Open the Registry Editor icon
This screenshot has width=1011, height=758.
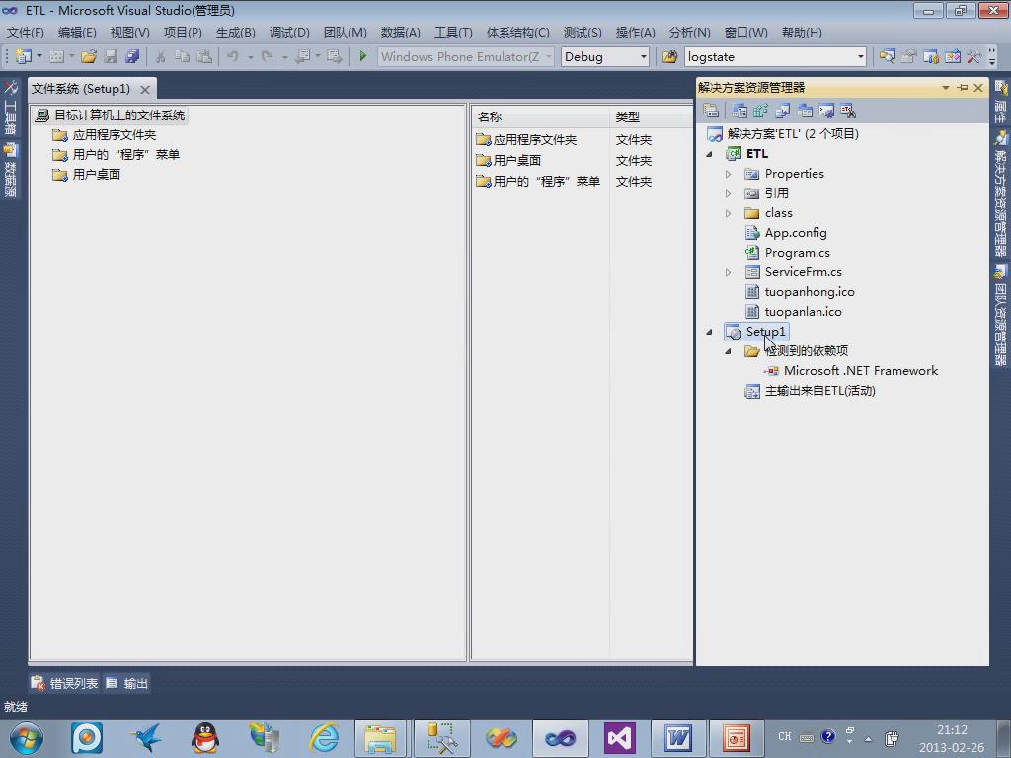[761, 111]
